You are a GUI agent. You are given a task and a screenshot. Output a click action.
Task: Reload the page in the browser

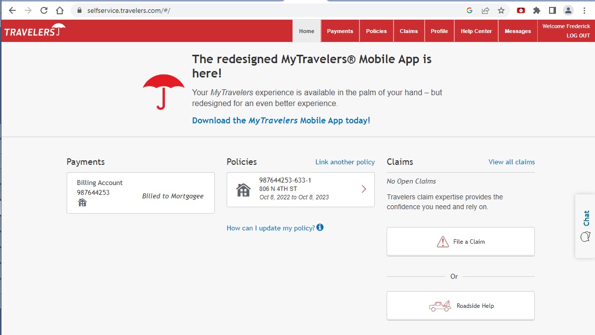(44, 10)
